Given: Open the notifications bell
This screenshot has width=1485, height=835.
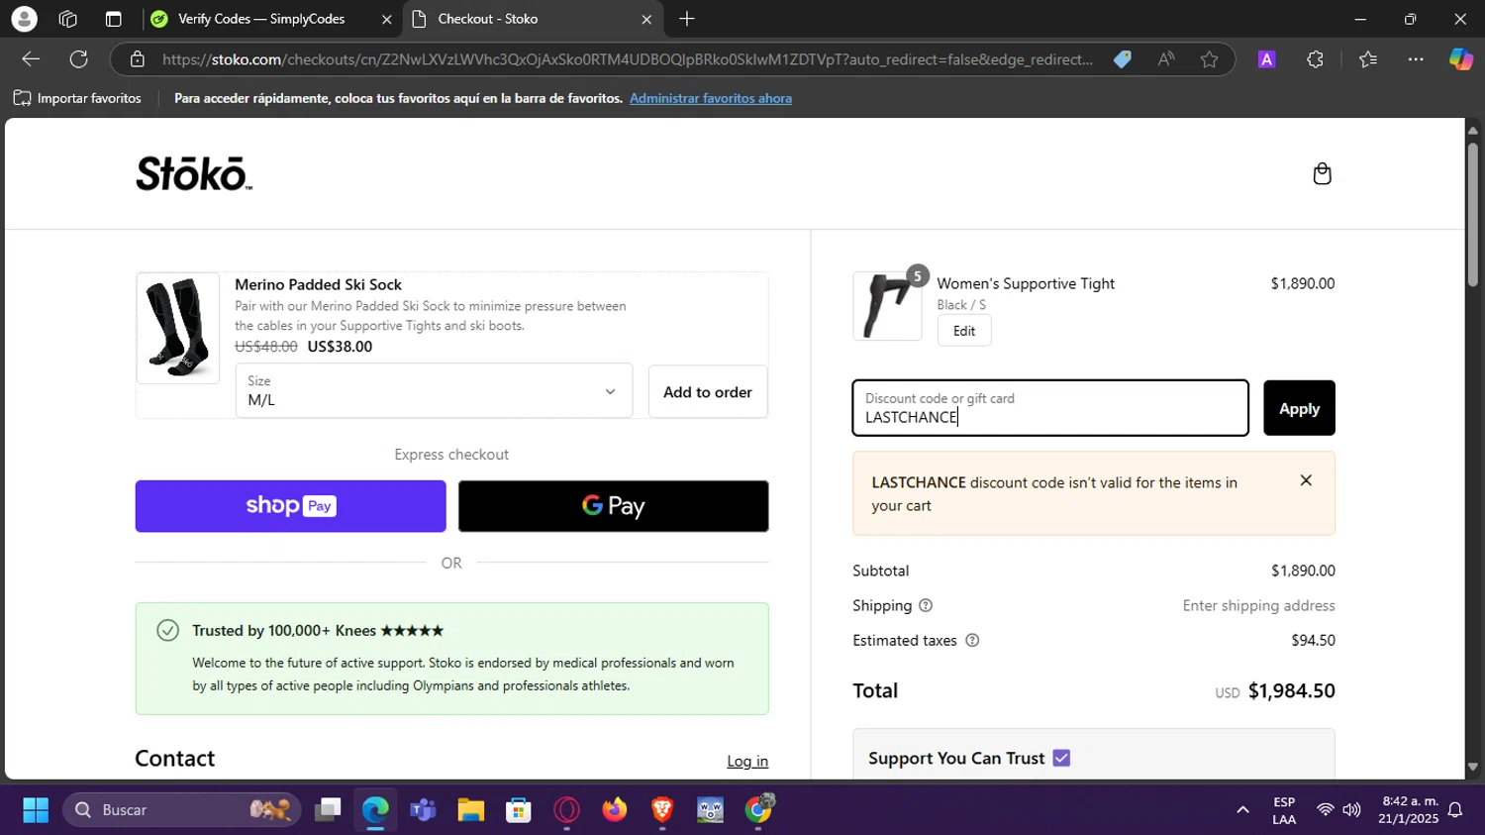Looking at the screenshot, I should tap(1455, 810).
